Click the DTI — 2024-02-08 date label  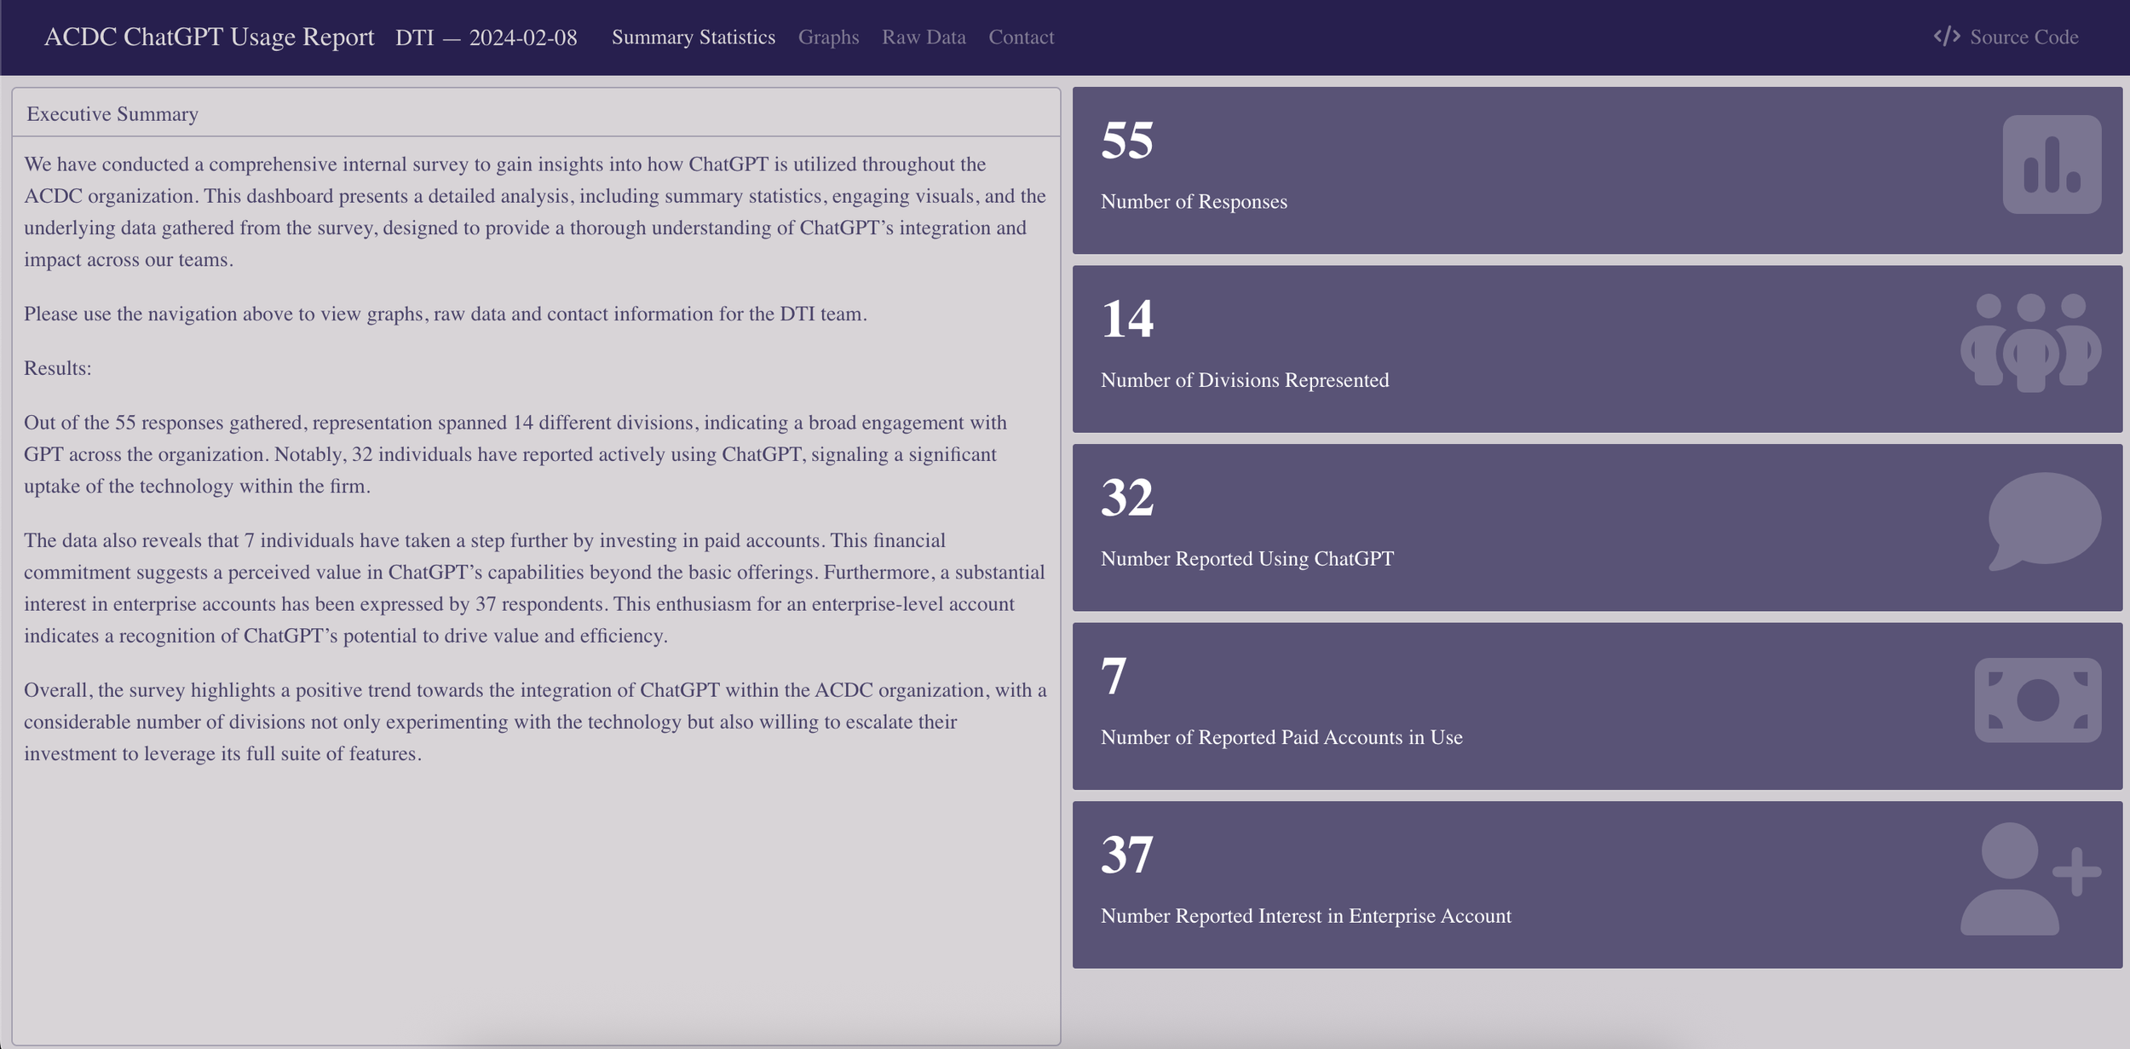[x=486, y=37]
